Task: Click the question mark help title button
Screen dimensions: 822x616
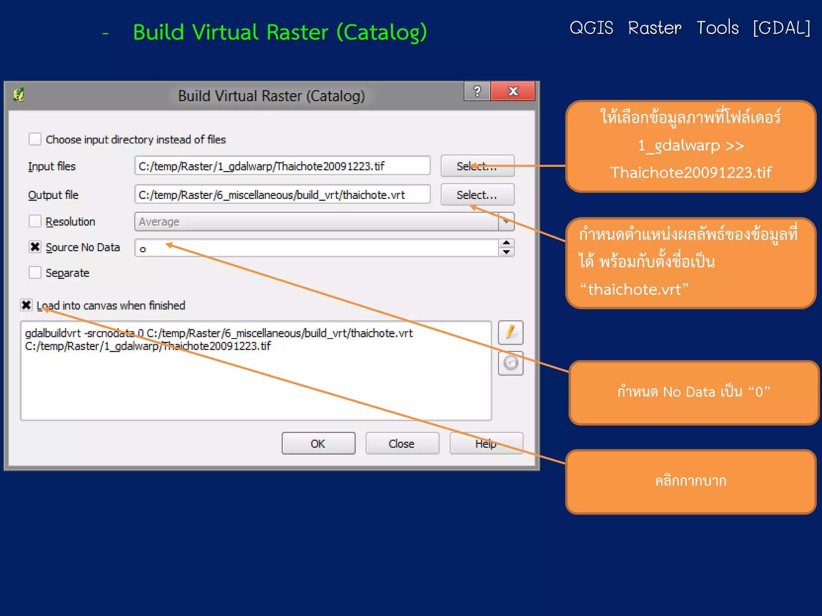Action: pyautogui.click(x=477, y=91)
